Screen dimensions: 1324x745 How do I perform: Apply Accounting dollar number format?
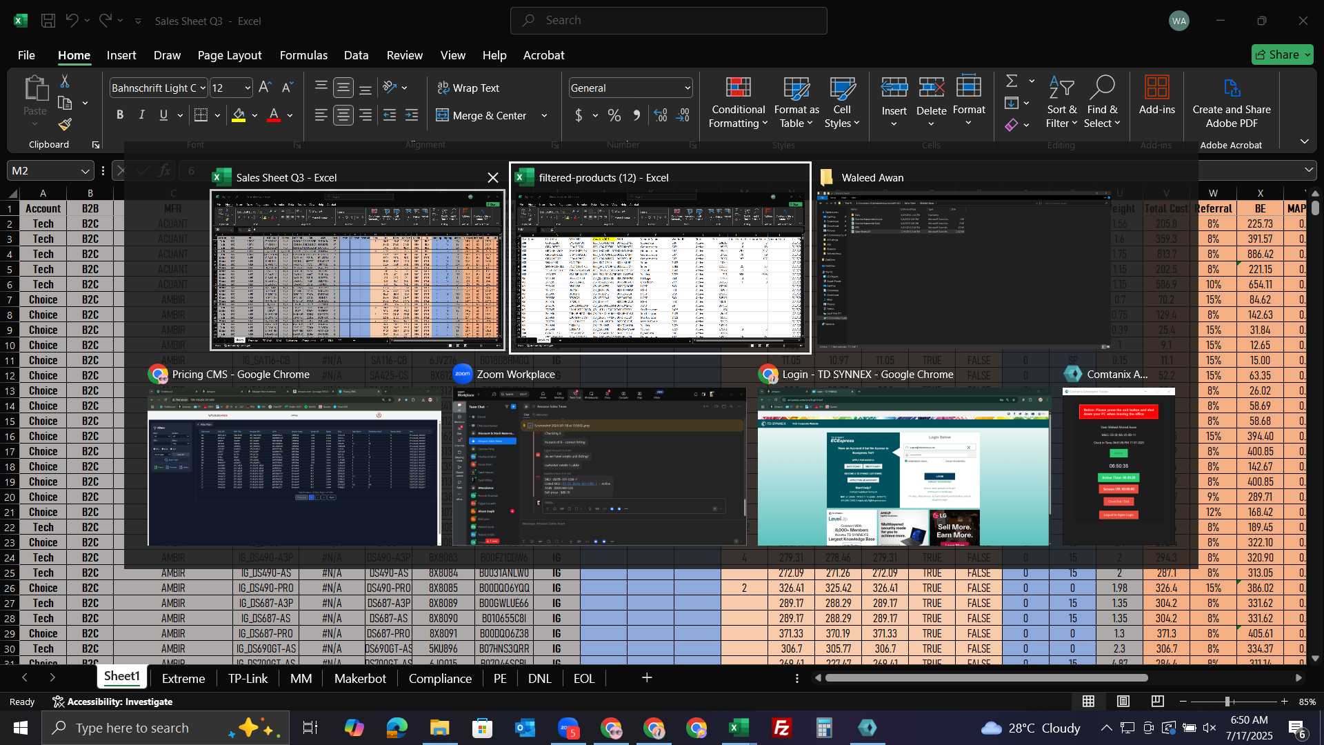579,116
